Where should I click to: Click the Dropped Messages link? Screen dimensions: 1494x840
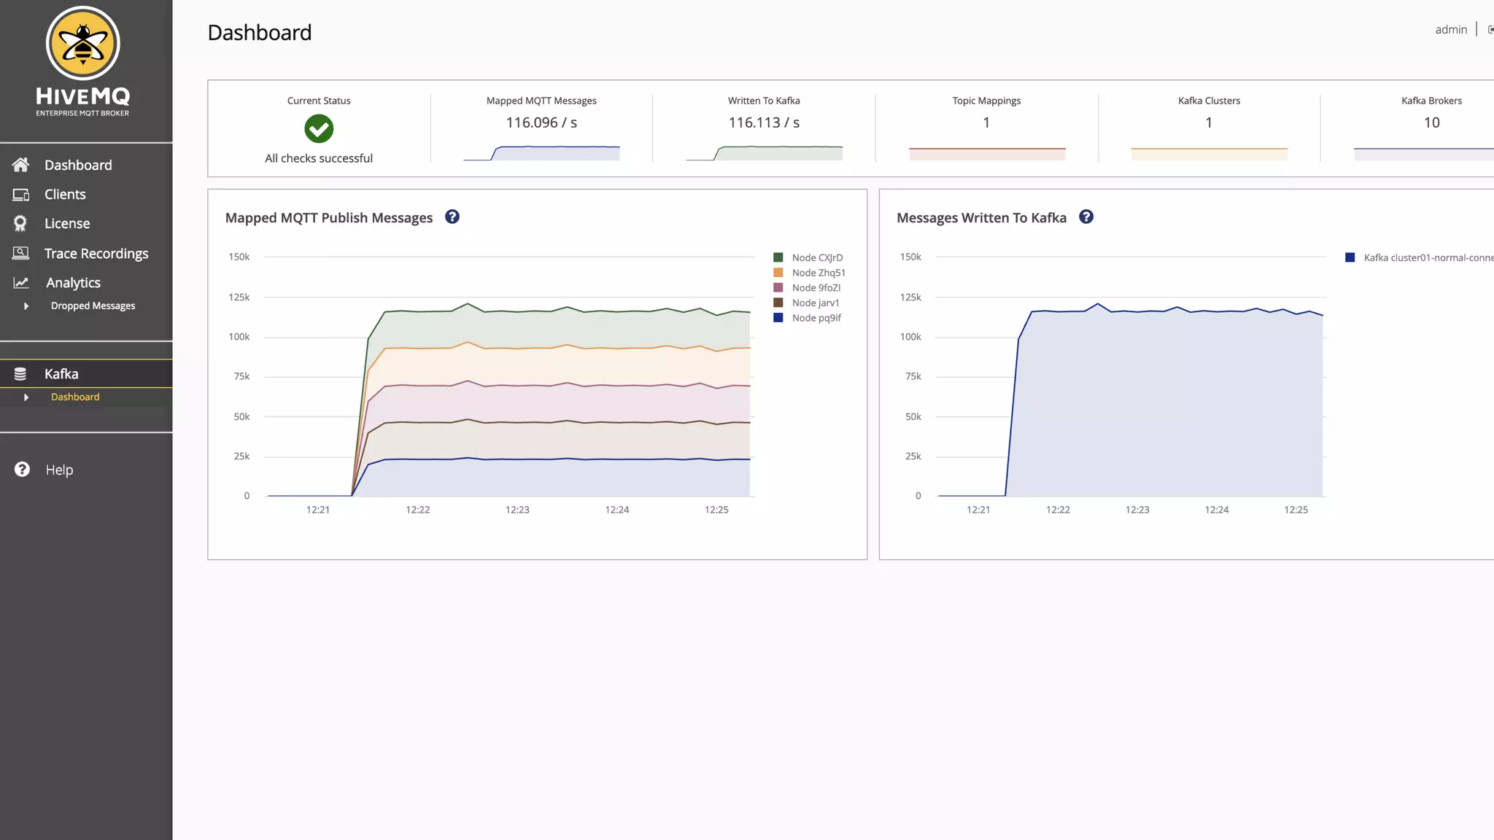(x=93, y=306)
